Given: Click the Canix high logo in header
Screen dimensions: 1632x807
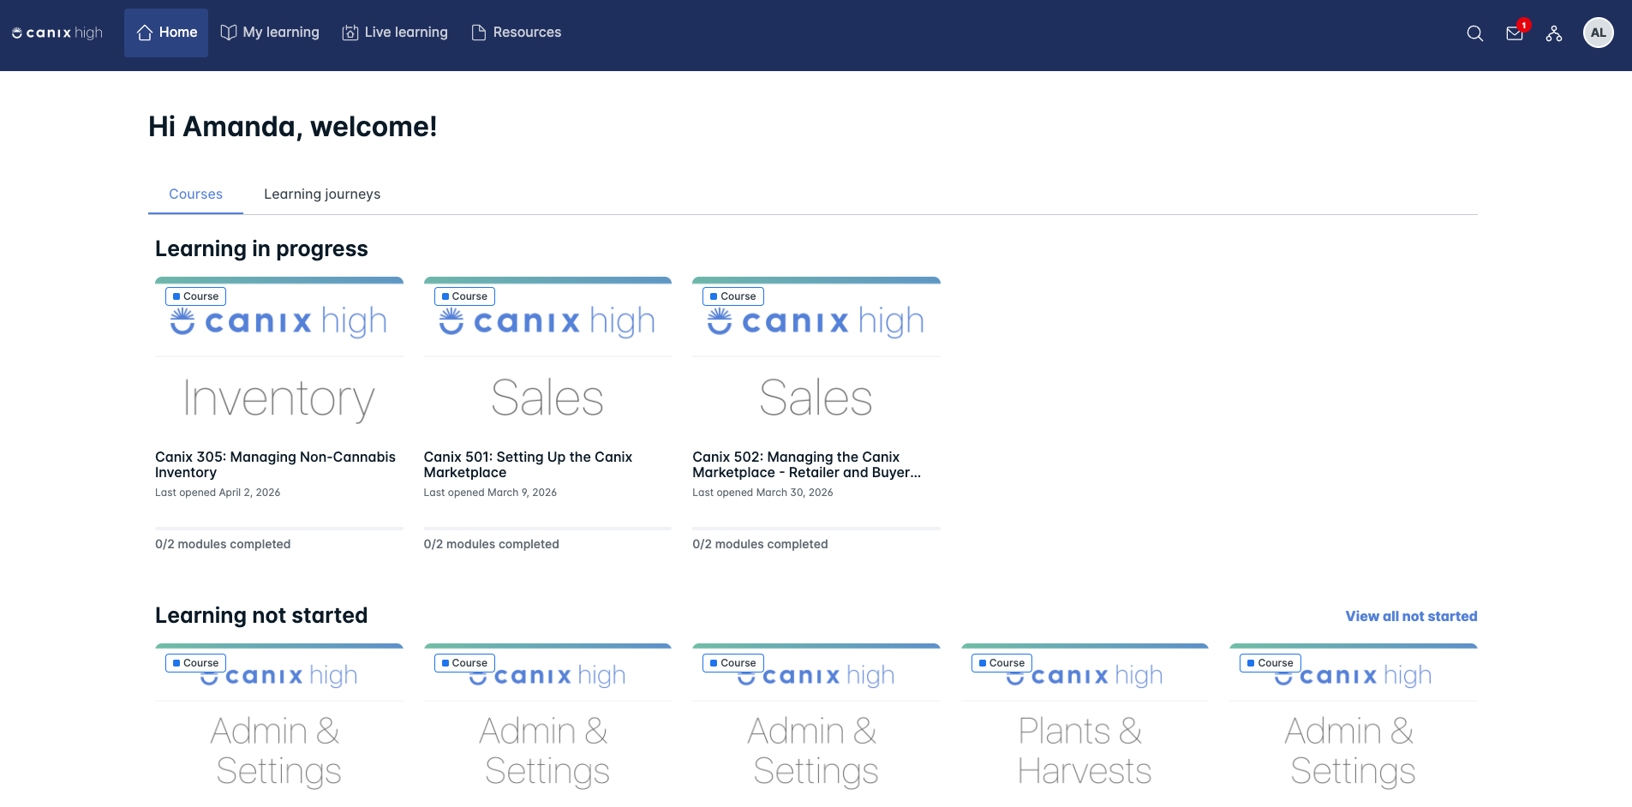Looking at the screenshot, I should pos(57,33).
